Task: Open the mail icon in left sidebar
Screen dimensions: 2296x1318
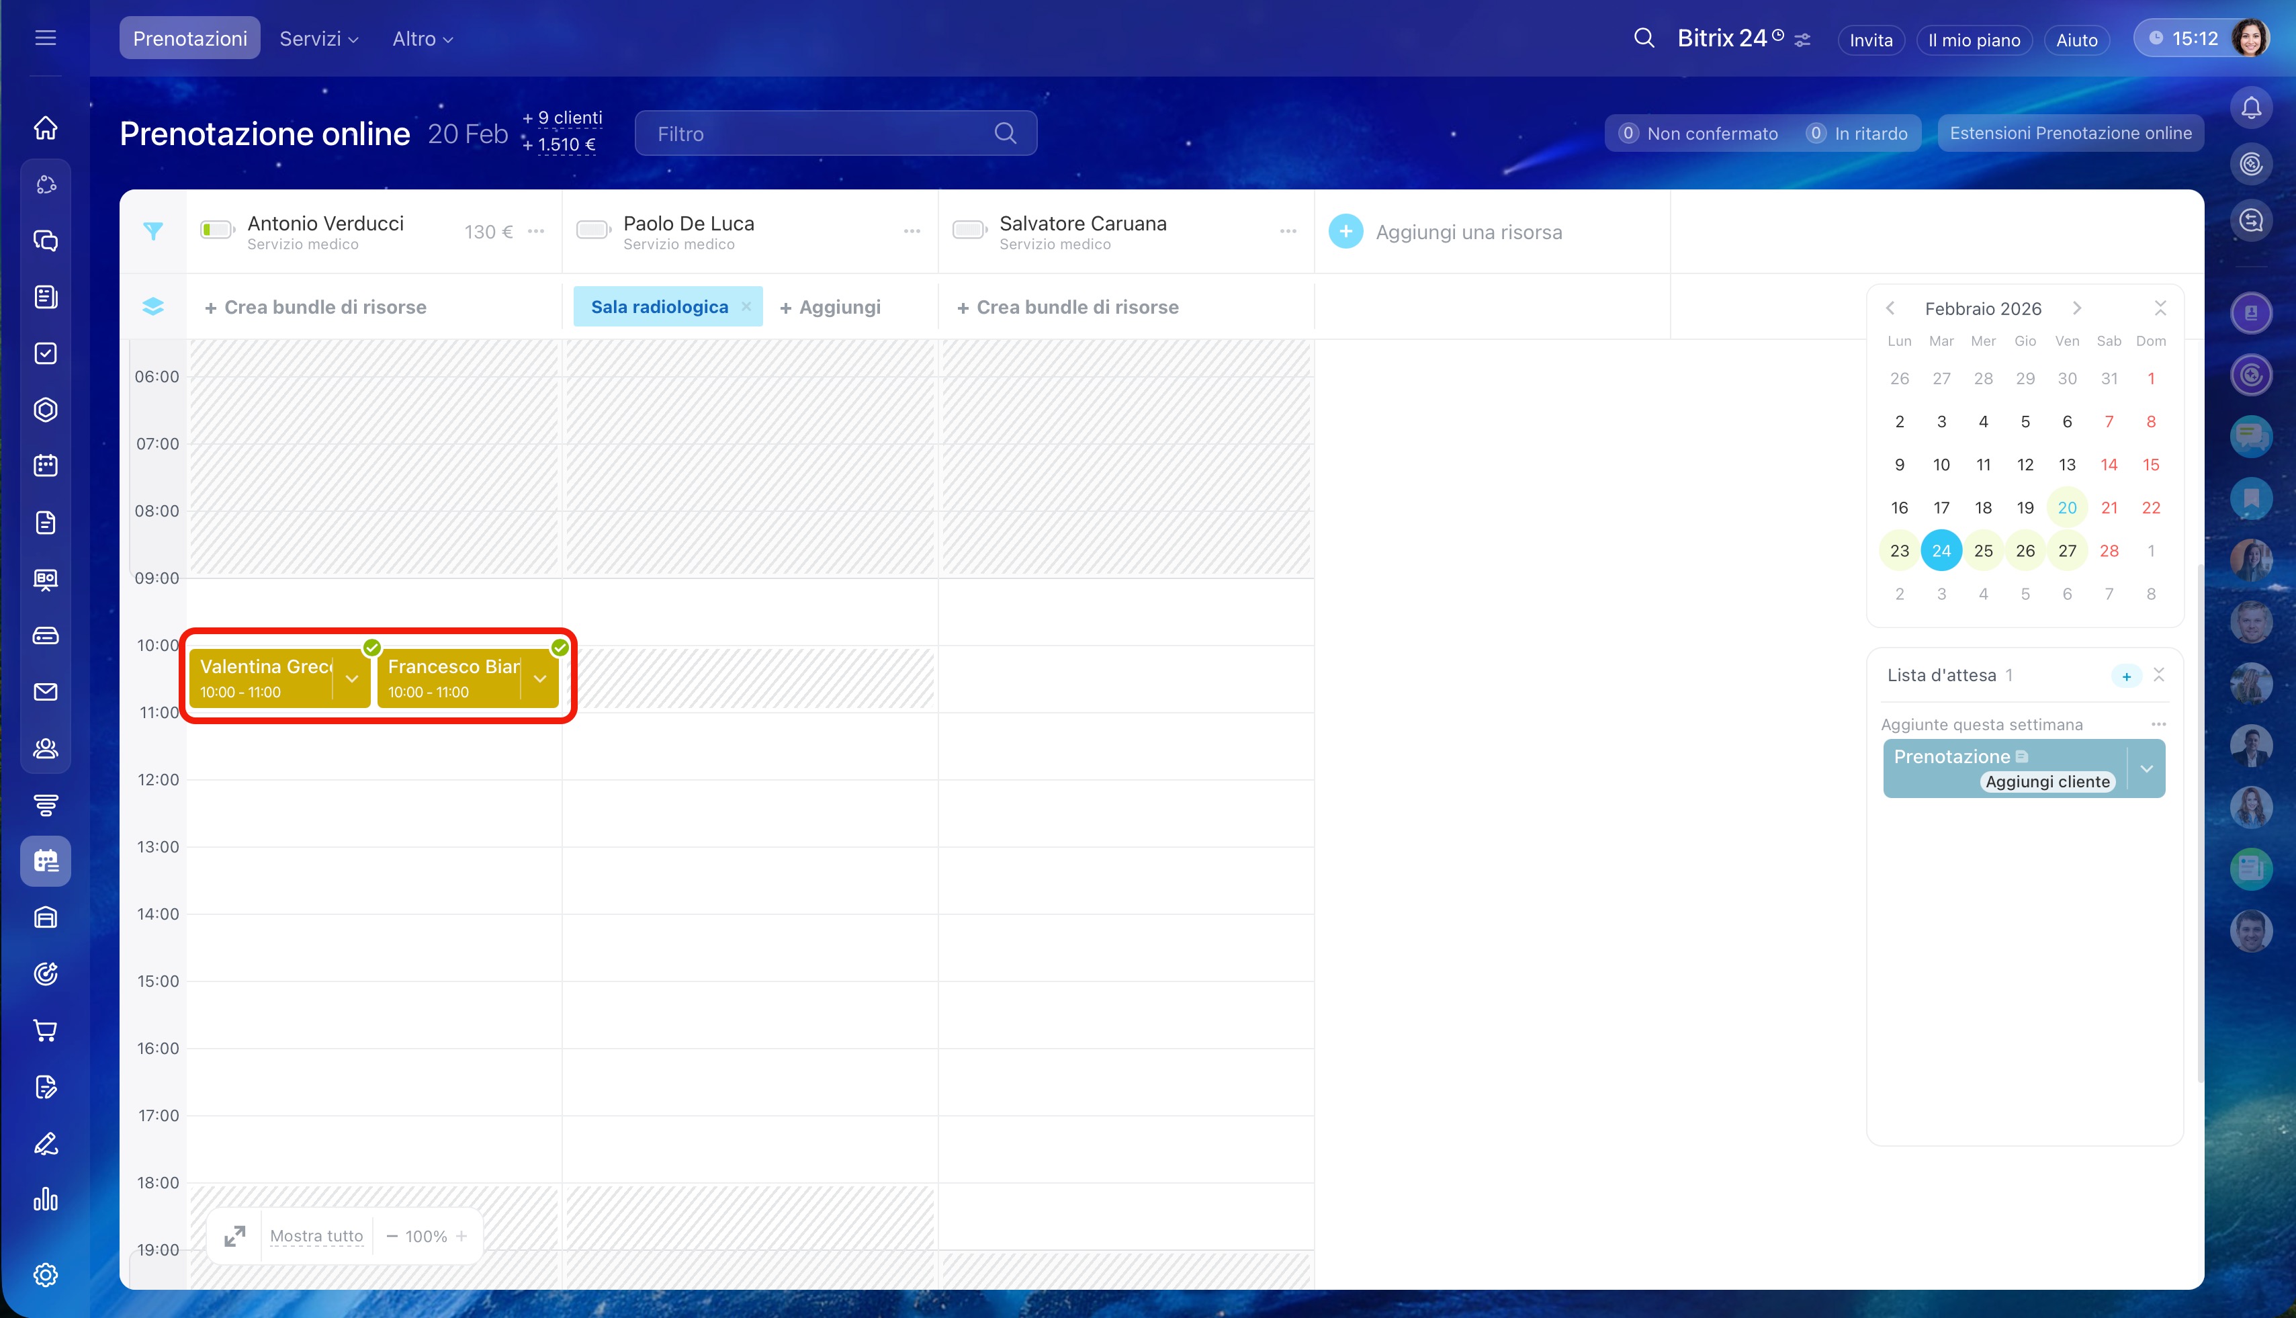Action: coord(45,693)
